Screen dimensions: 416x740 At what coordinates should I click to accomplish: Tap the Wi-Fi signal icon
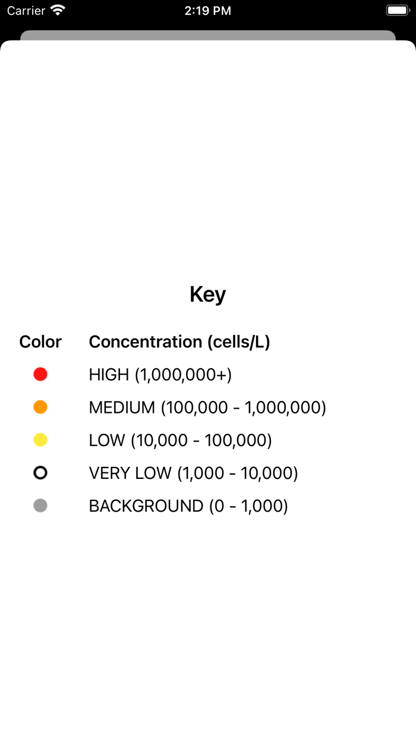pyautogui.click(x=58, y=10)
